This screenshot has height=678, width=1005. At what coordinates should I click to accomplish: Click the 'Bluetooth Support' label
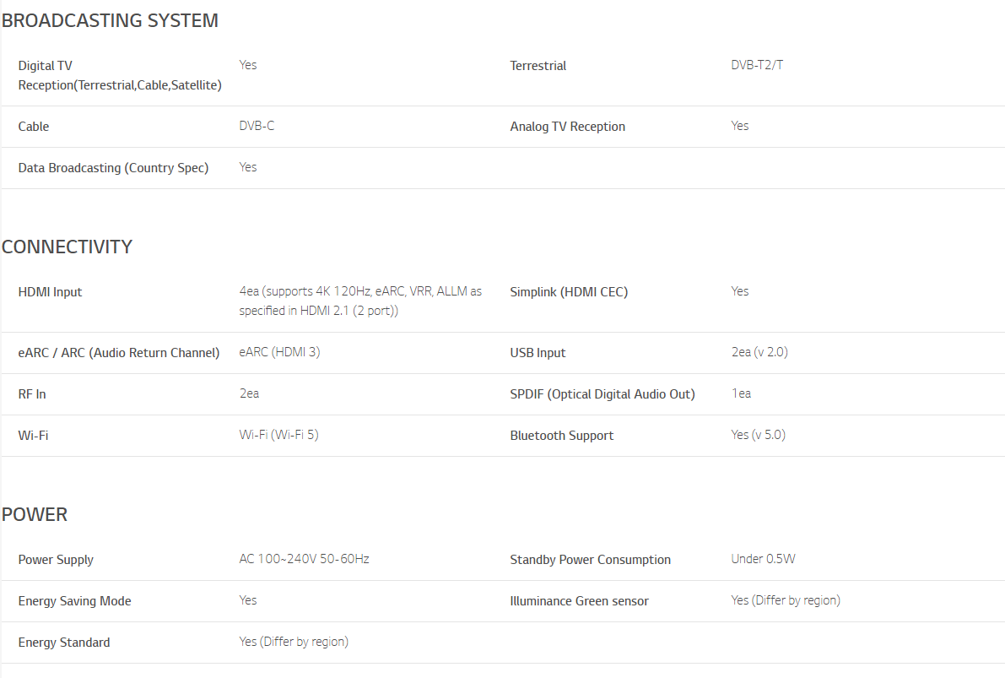click(561, 436)
